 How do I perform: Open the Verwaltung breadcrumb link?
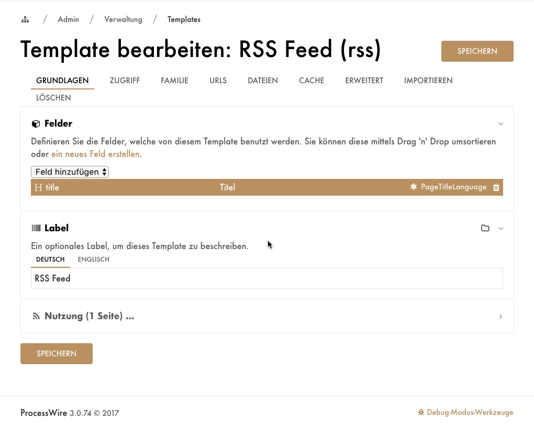(123, 20)
